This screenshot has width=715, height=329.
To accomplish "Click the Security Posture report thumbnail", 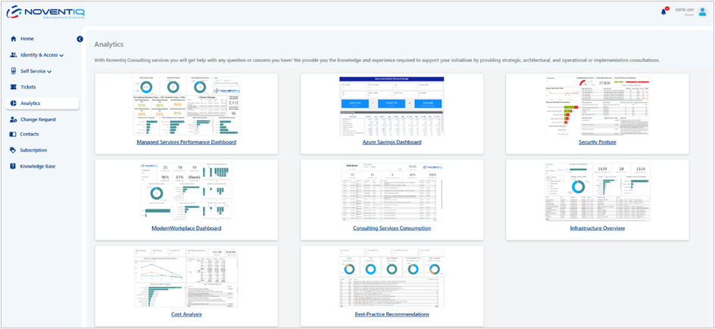I will coord(597,105).
